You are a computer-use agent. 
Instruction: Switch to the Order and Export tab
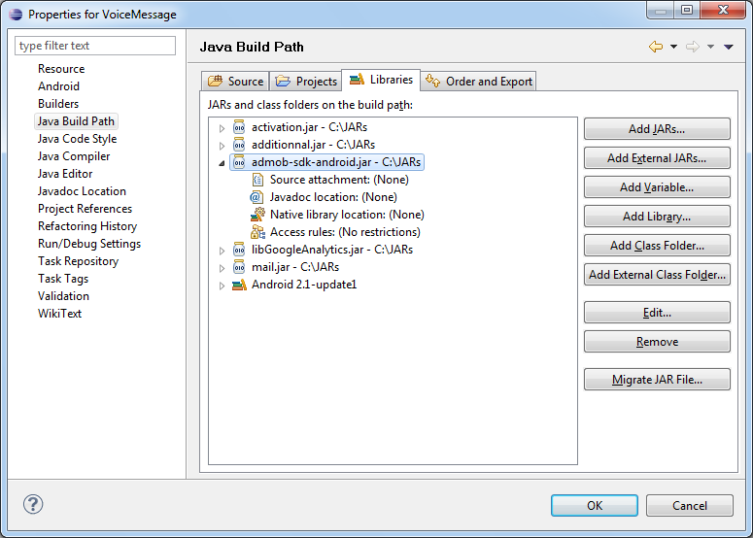[x=479, y=82]
